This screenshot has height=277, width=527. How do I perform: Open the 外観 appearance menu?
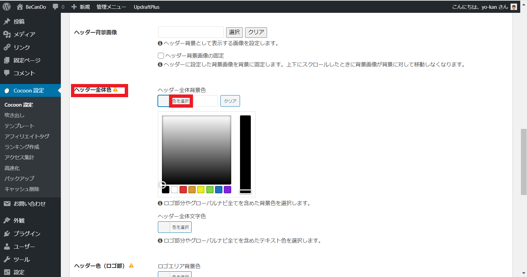pyautogui.click(x=19, y=220)
